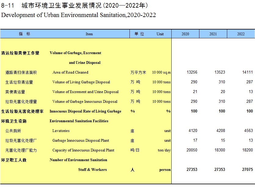Image resolution: width=255 pixels, height=194 pixels.
Task: Click the 2020 column header
Action: [185, 34]
